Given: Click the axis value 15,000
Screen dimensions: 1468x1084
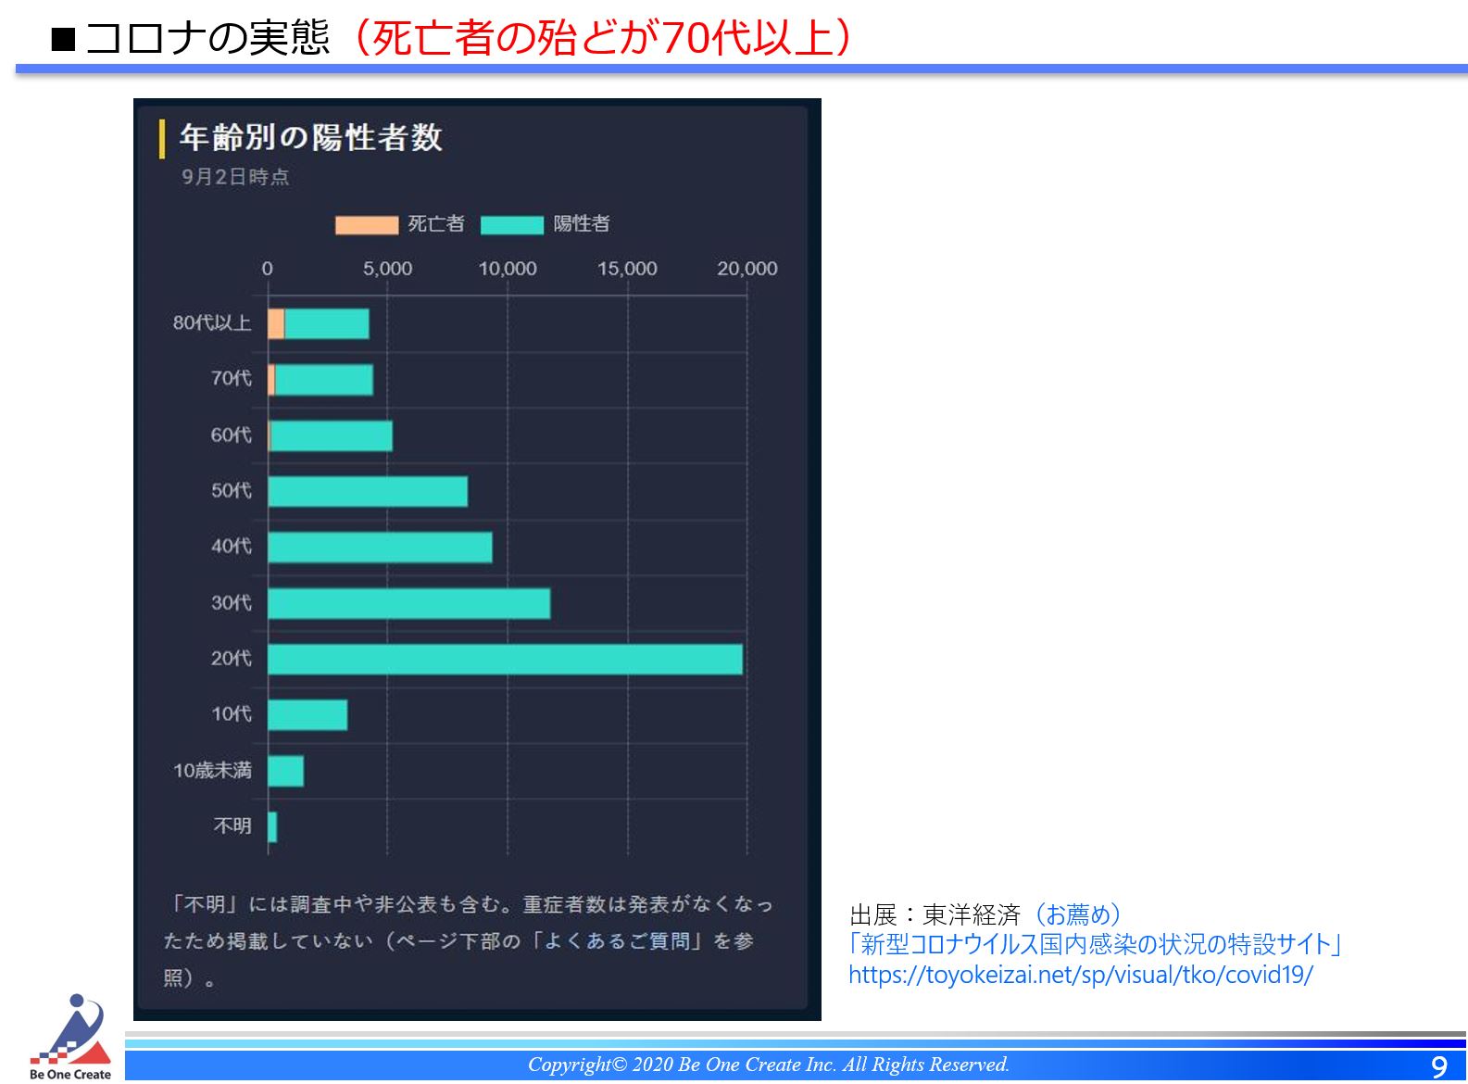Looking at the screenshot, I should (x=627, y=269).
